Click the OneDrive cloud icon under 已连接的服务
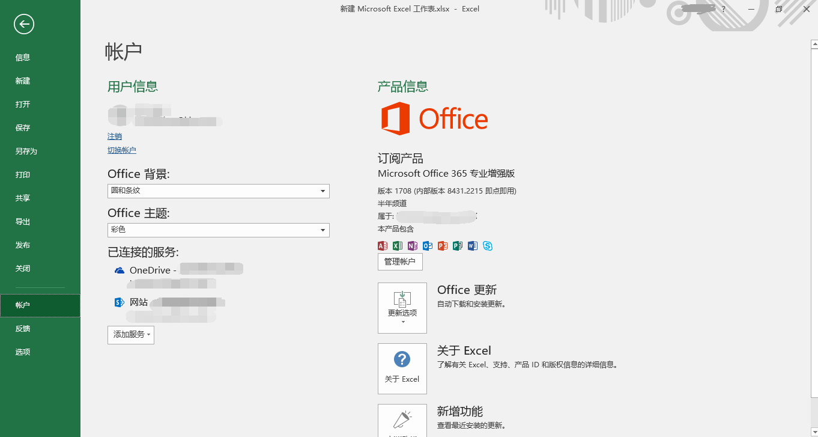The height and width of the screenshot is (437, 818). (118, 270)
